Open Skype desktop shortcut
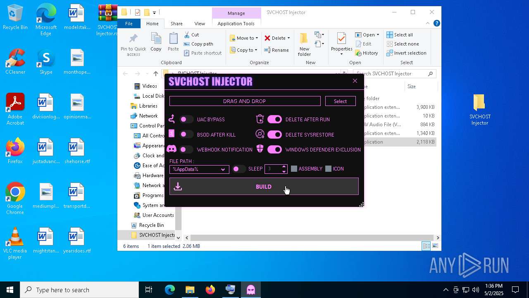This screenshot has height=298, width=529. click(46, 62)
